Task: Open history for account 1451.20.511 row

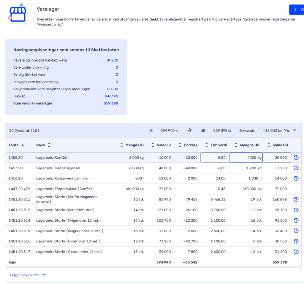Action: pos(296,199)
